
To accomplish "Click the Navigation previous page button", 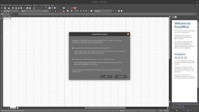I will (179, 58).
